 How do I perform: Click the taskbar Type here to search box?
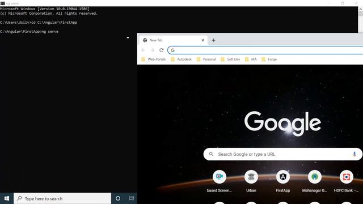coord(62,198)
